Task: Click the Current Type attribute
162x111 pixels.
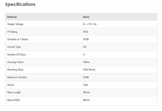Action: tap(14, 47)
